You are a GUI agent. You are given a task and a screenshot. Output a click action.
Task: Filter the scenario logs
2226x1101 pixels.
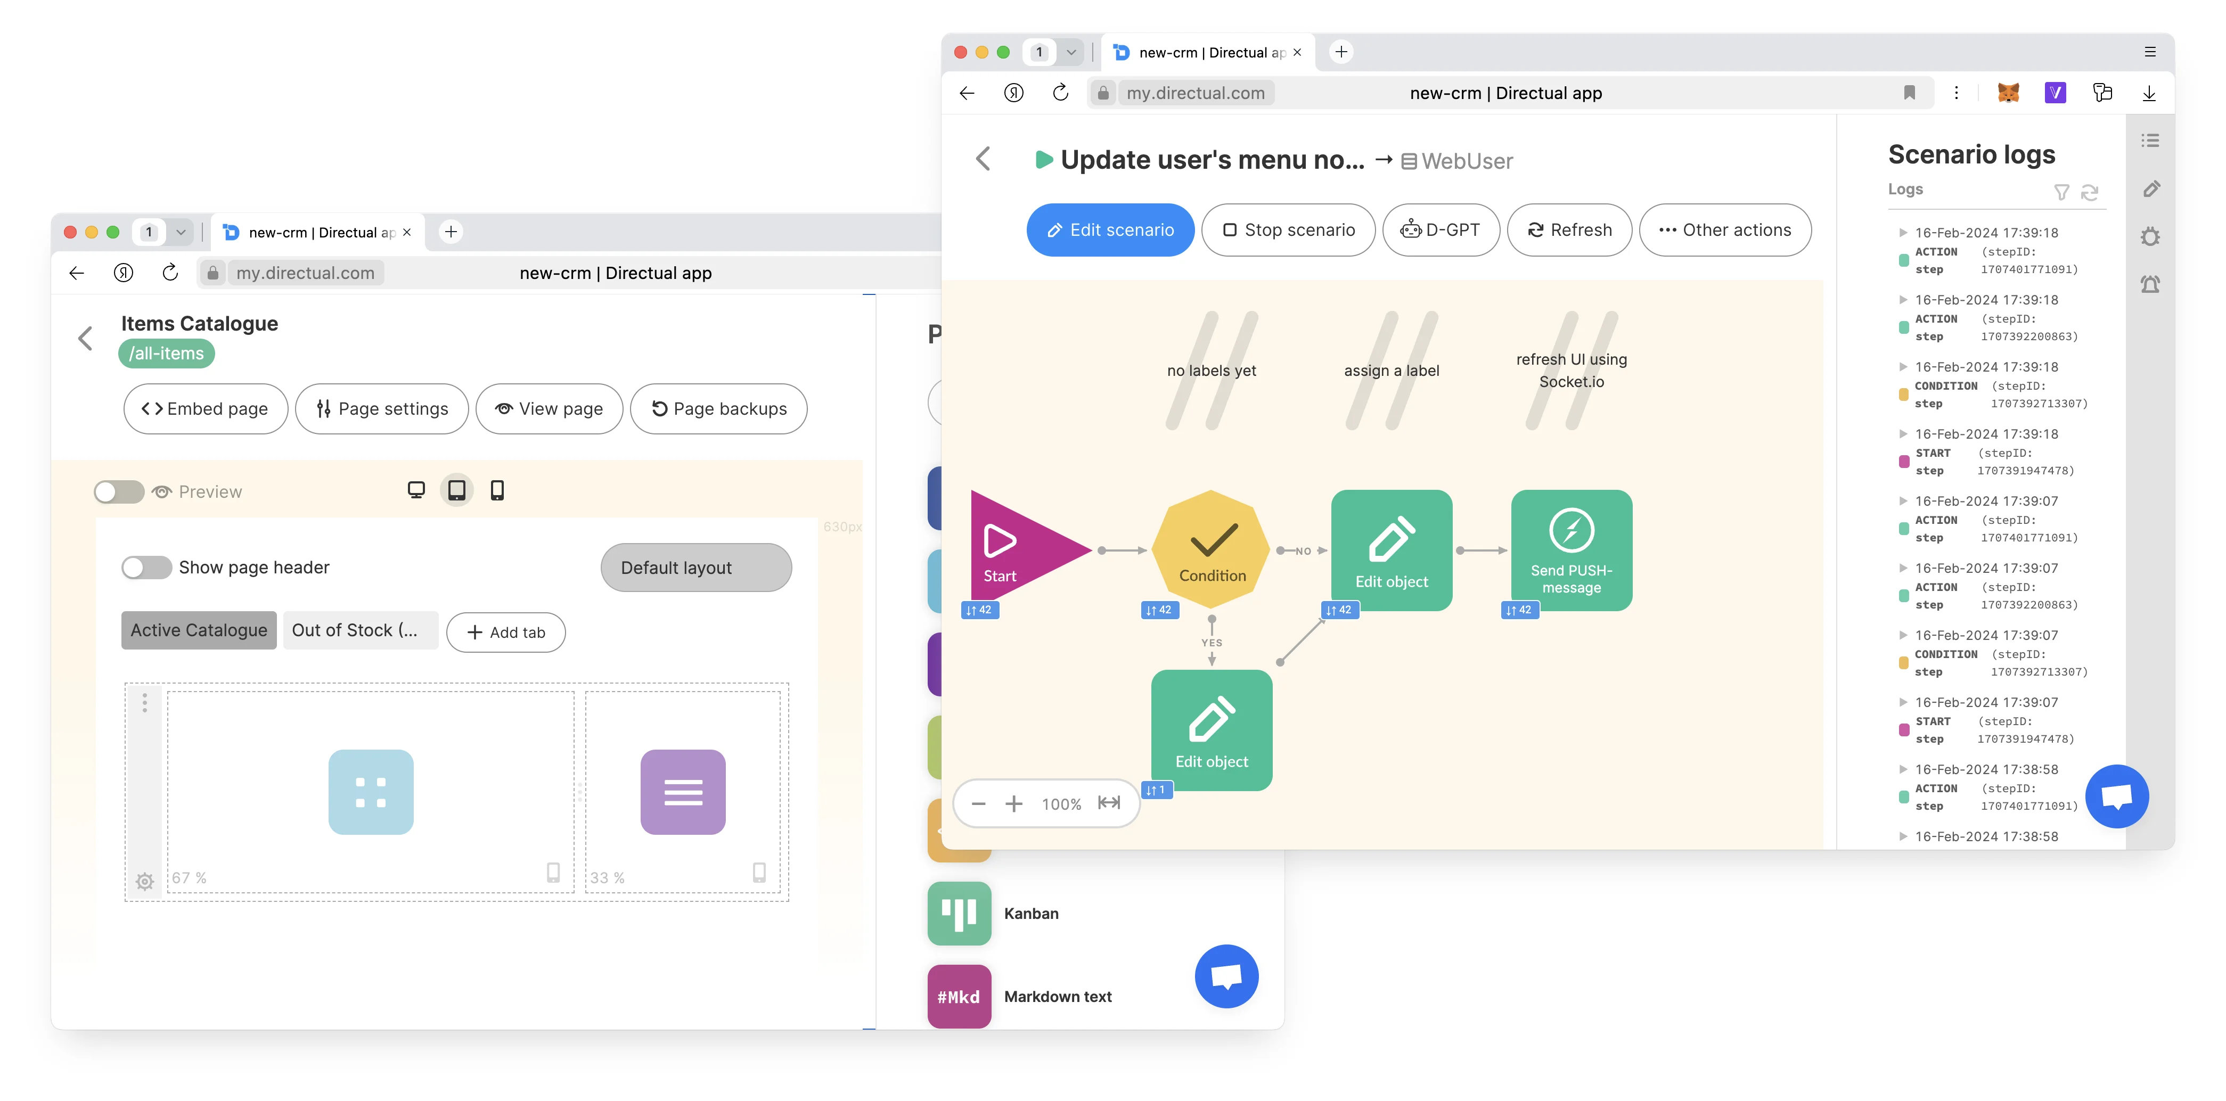click(x=2061, y=192)
